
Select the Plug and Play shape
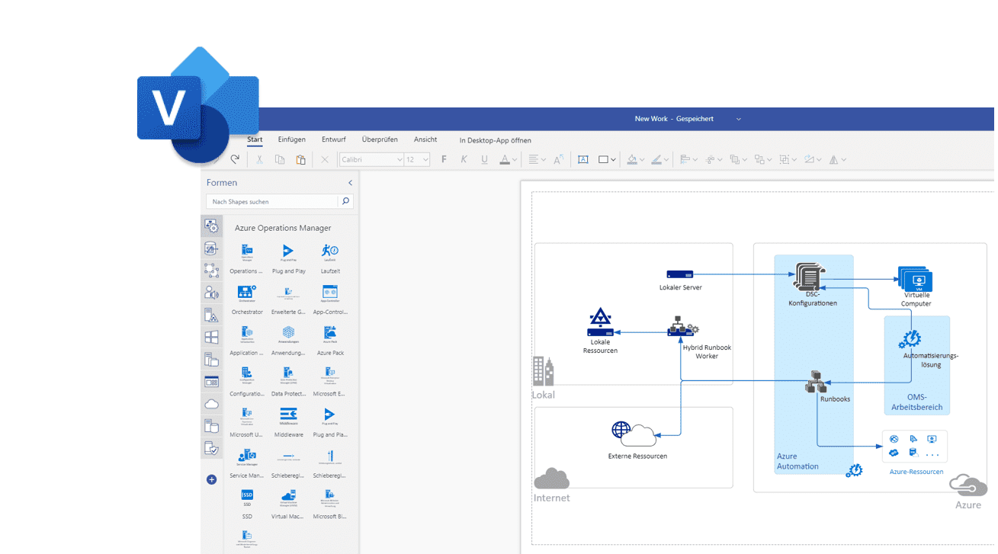click(x=288, y=251)
